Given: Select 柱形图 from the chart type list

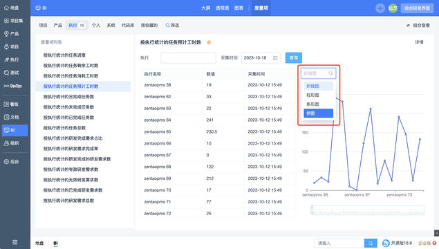Looking at the screenshot, I should (318, 95).
